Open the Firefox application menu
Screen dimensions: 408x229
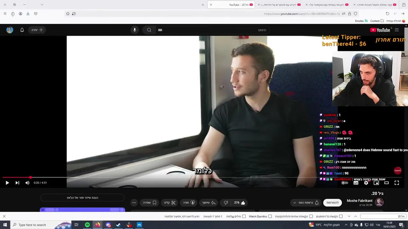[x=5, y=14]
